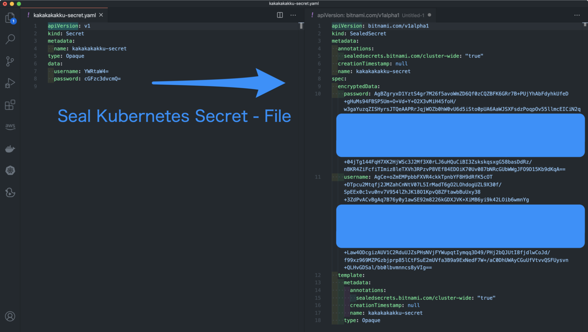Open the Kubernetes extension view
588x332 pixels.
[10, 170]
